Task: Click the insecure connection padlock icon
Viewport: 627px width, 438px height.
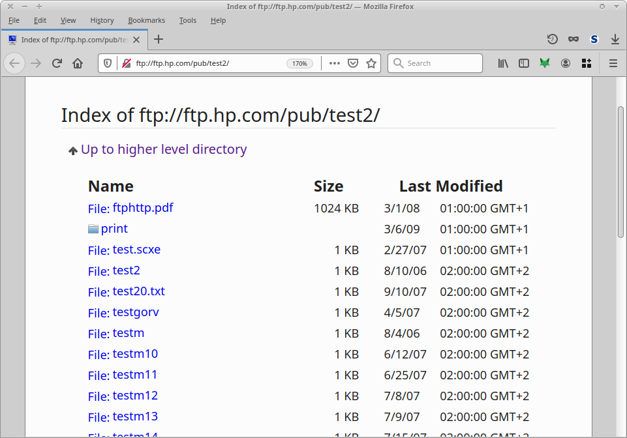Action: [127, 63]
